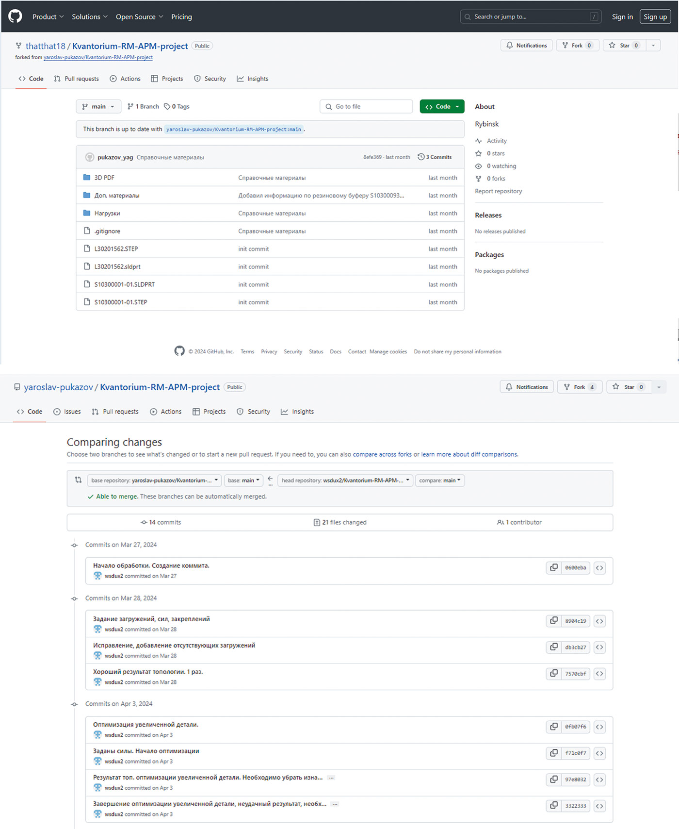The width and height of the screenshot is (679, 829).
Task: Open the Product menu
Action: [48, 17]
